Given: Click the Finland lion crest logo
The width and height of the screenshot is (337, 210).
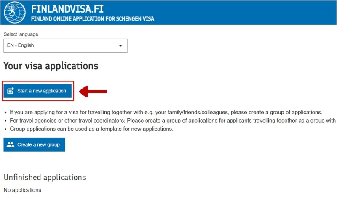Looking at the screenshot, I should (x=14, y=12).
